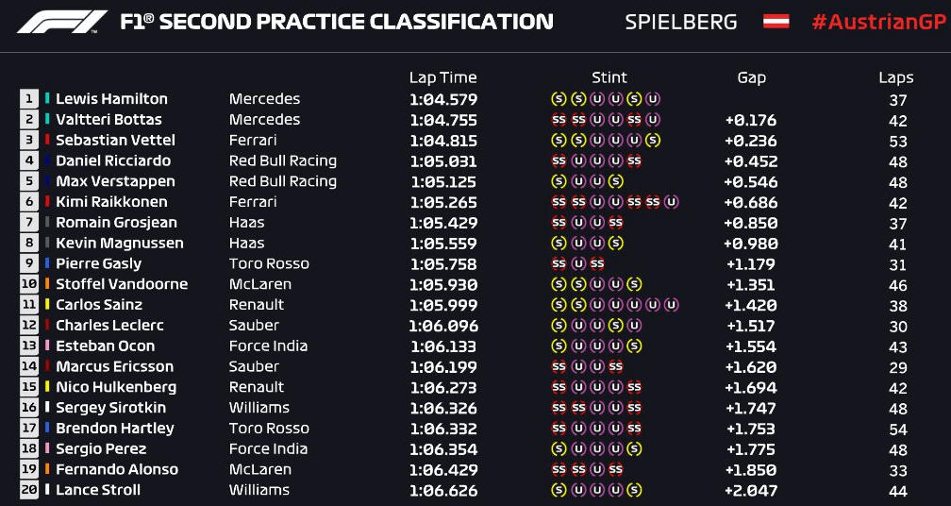
Task: Click the Laps column header
Action: (x=896, y=77)
